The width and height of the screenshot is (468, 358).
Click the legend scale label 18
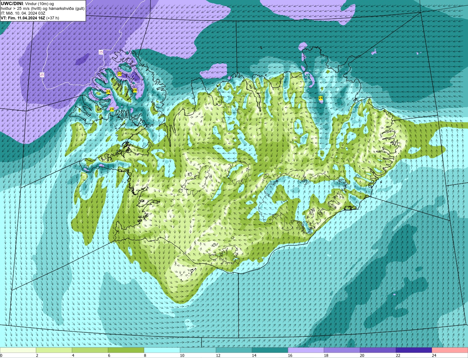(x=326, y=355)
